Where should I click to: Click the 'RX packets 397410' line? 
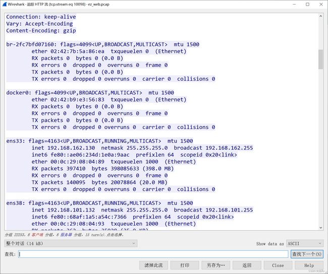click(x=102, y=168)
